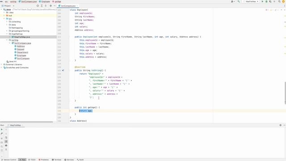Click the Build project hammer icon

tap(238, 1)
